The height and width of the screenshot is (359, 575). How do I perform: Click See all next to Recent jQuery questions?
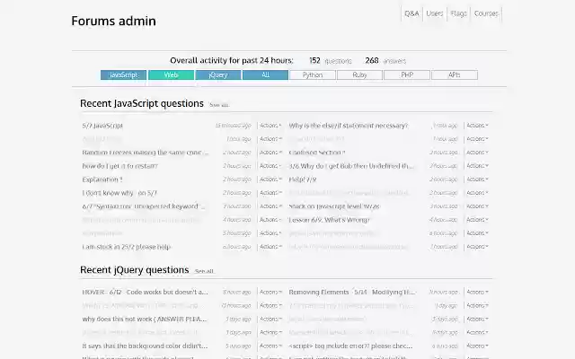point(204,271)
